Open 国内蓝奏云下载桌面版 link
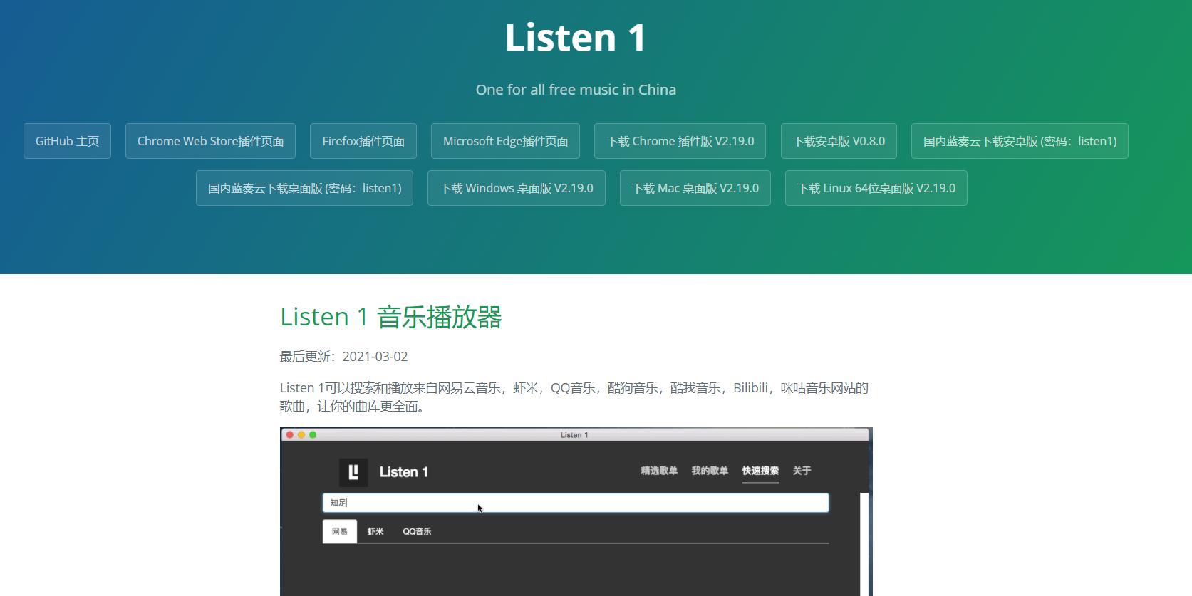The width and height of the screenshot is (1192, 596). 304,188
